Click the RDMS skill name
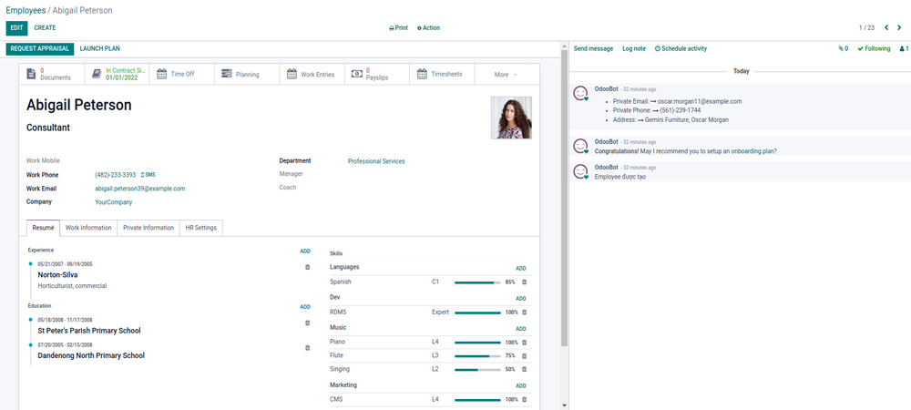 pyautogui.click(x=338, y=313)
